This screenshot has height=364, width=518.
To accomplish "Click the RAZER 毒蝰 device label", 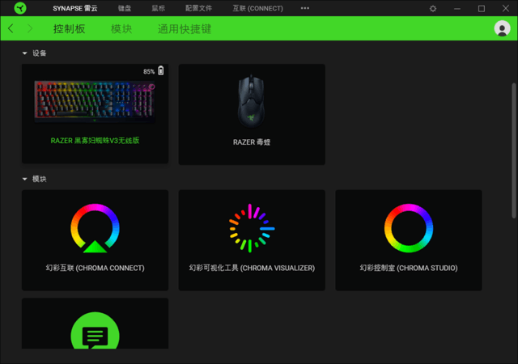I will [252, 142].
